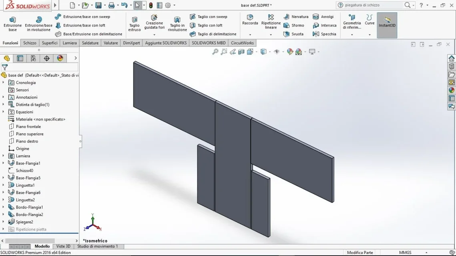Open the Creazione guidata fori tool
Screen dimensions: 456x256
pos(155,23)
